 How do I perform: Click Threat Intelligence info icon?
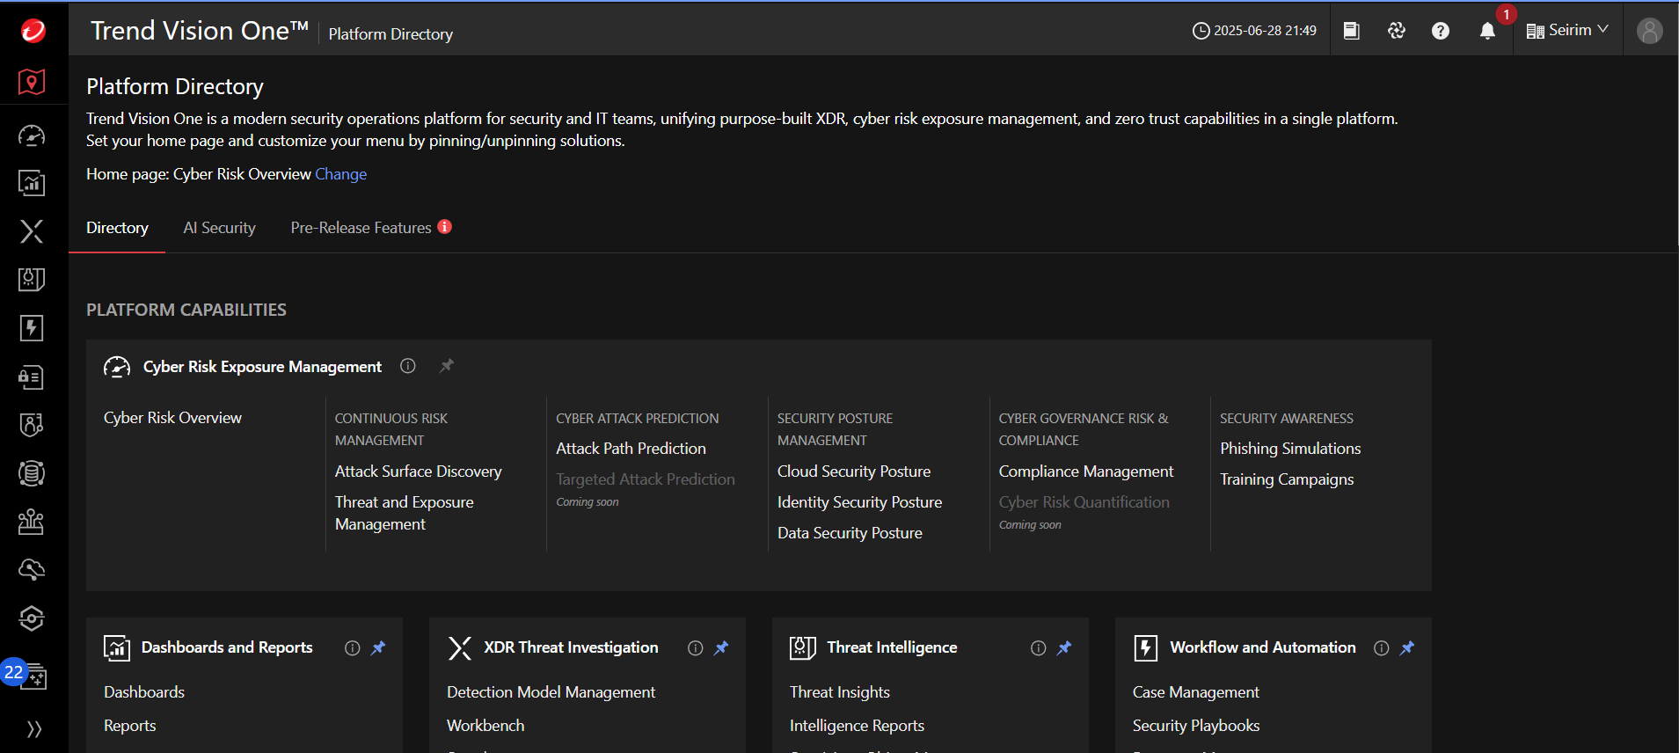pyautogui.click(x=1039, y=648)
